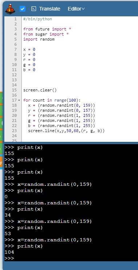Click the '#/bin/python' comment line
The width and height of the screenshot is (138, 270).
37,19
